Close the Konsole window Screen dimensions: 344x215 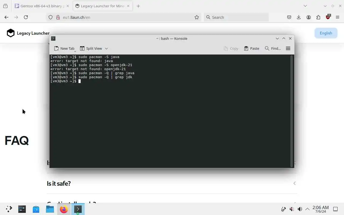tap(290, 38)
